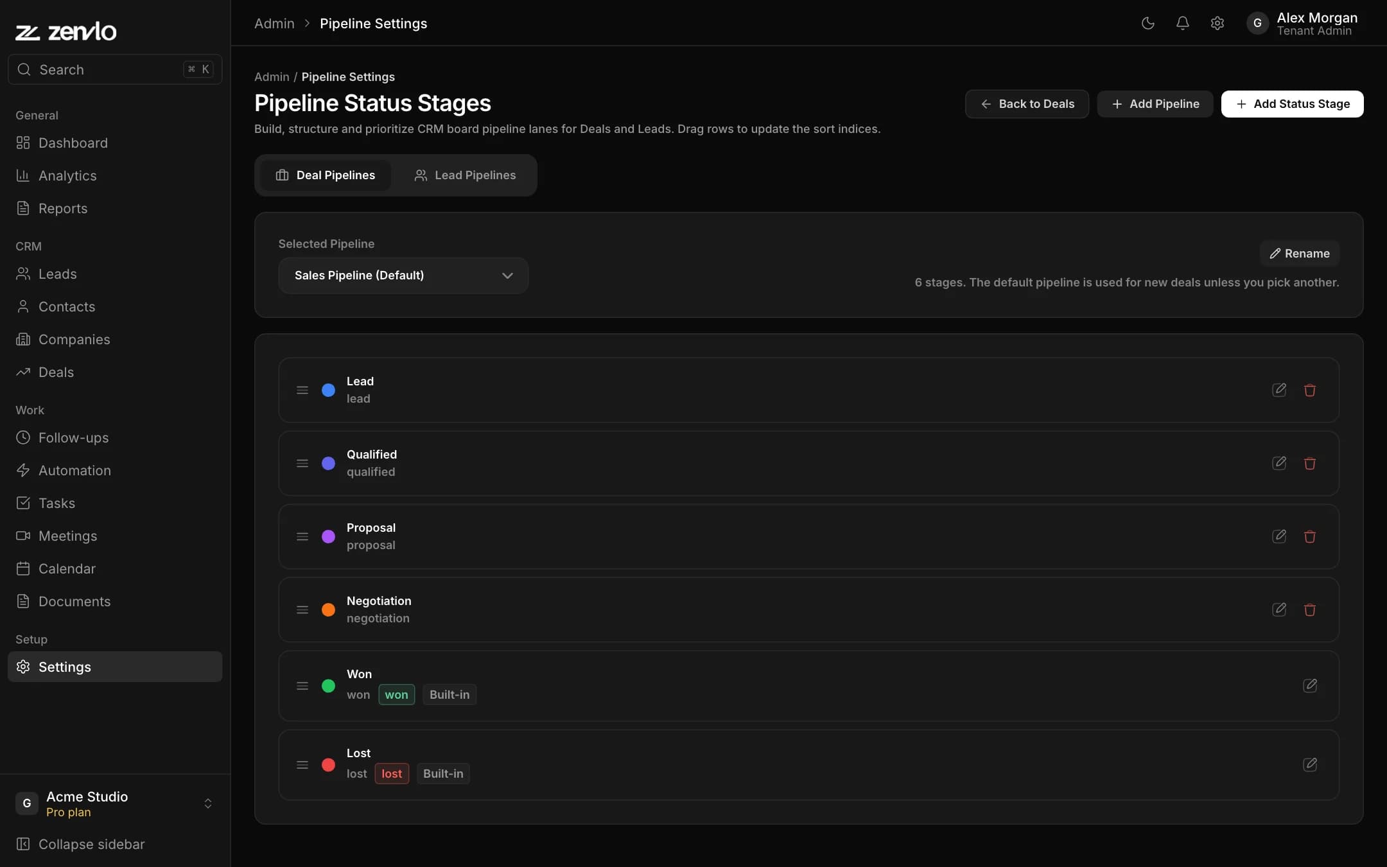Open settings gear in top bar
The image size is (1387, 867).
(1217, 23)
